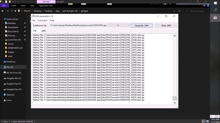Select Quick access in navigation pane
220x123 pixels.
[x=12, y=19]
